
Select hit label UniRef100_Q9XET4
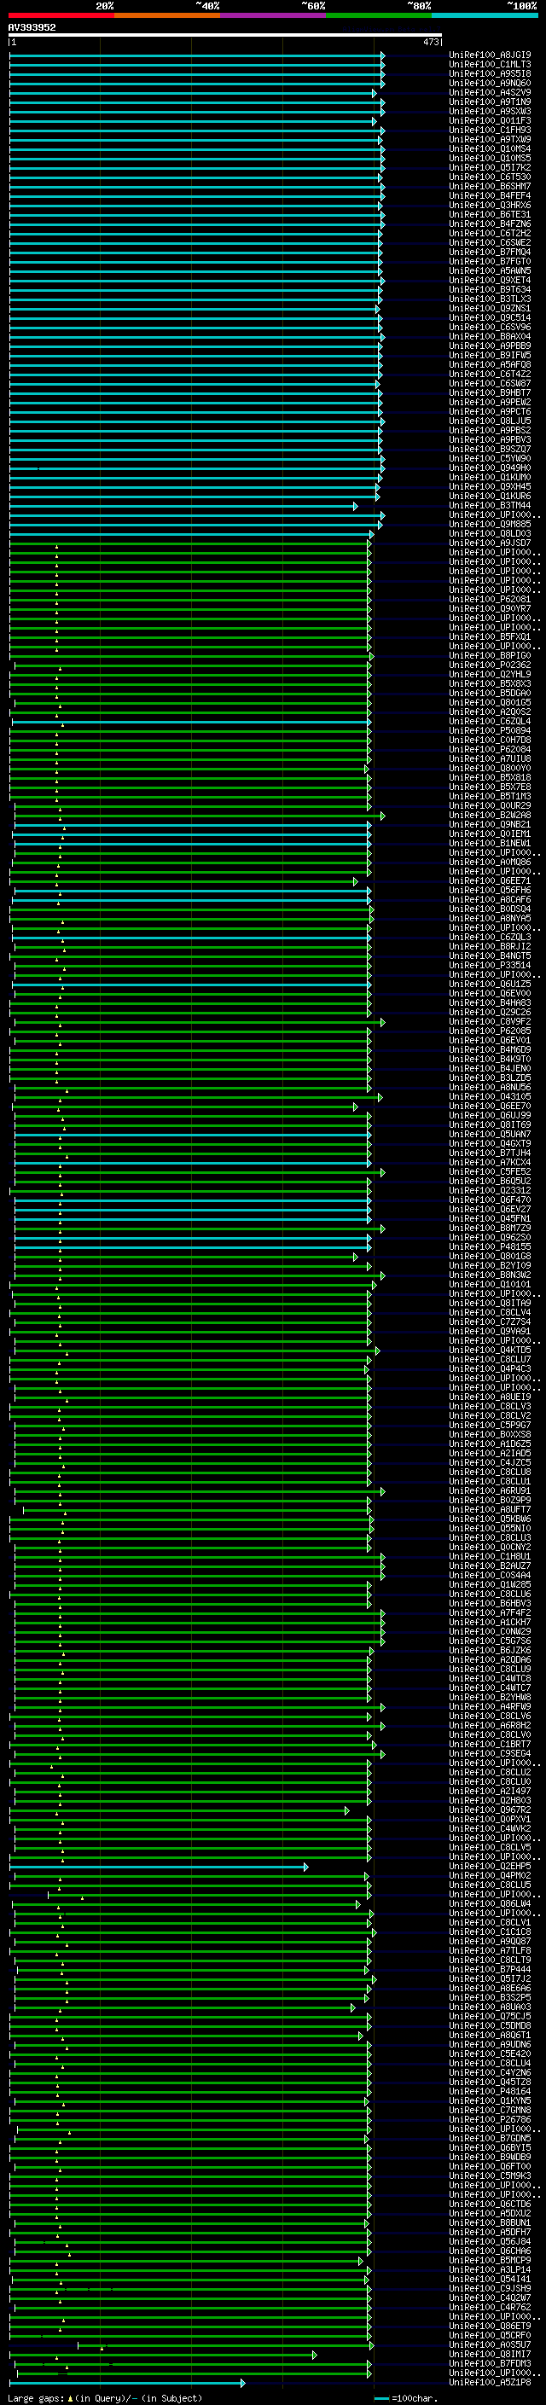point(490,280)
